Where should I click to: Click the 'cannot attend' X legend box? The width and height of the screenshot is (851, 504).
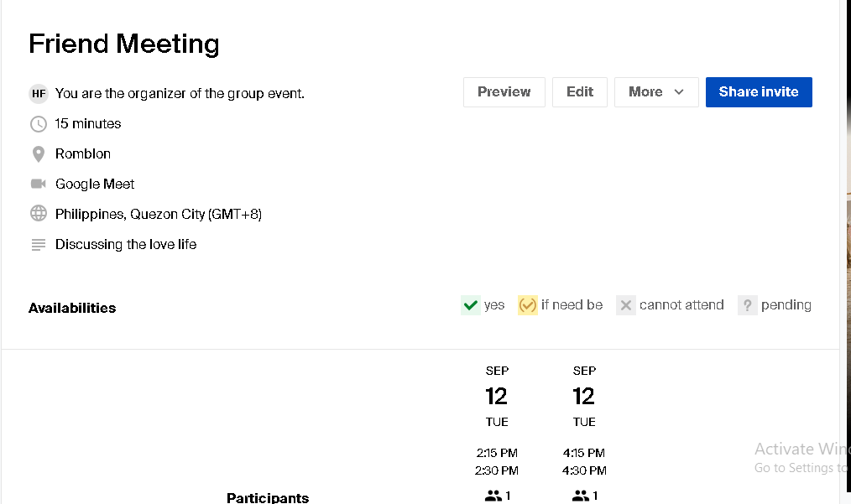[625, 305]
